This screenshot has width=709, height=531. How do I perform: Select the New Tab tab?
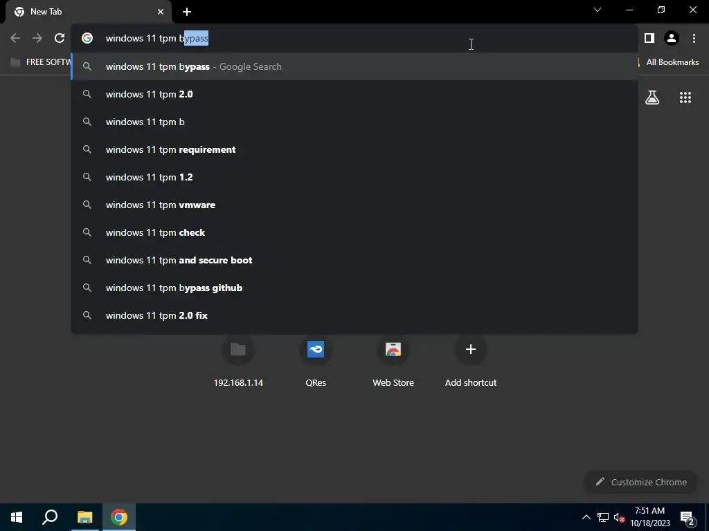coord(88,12)
